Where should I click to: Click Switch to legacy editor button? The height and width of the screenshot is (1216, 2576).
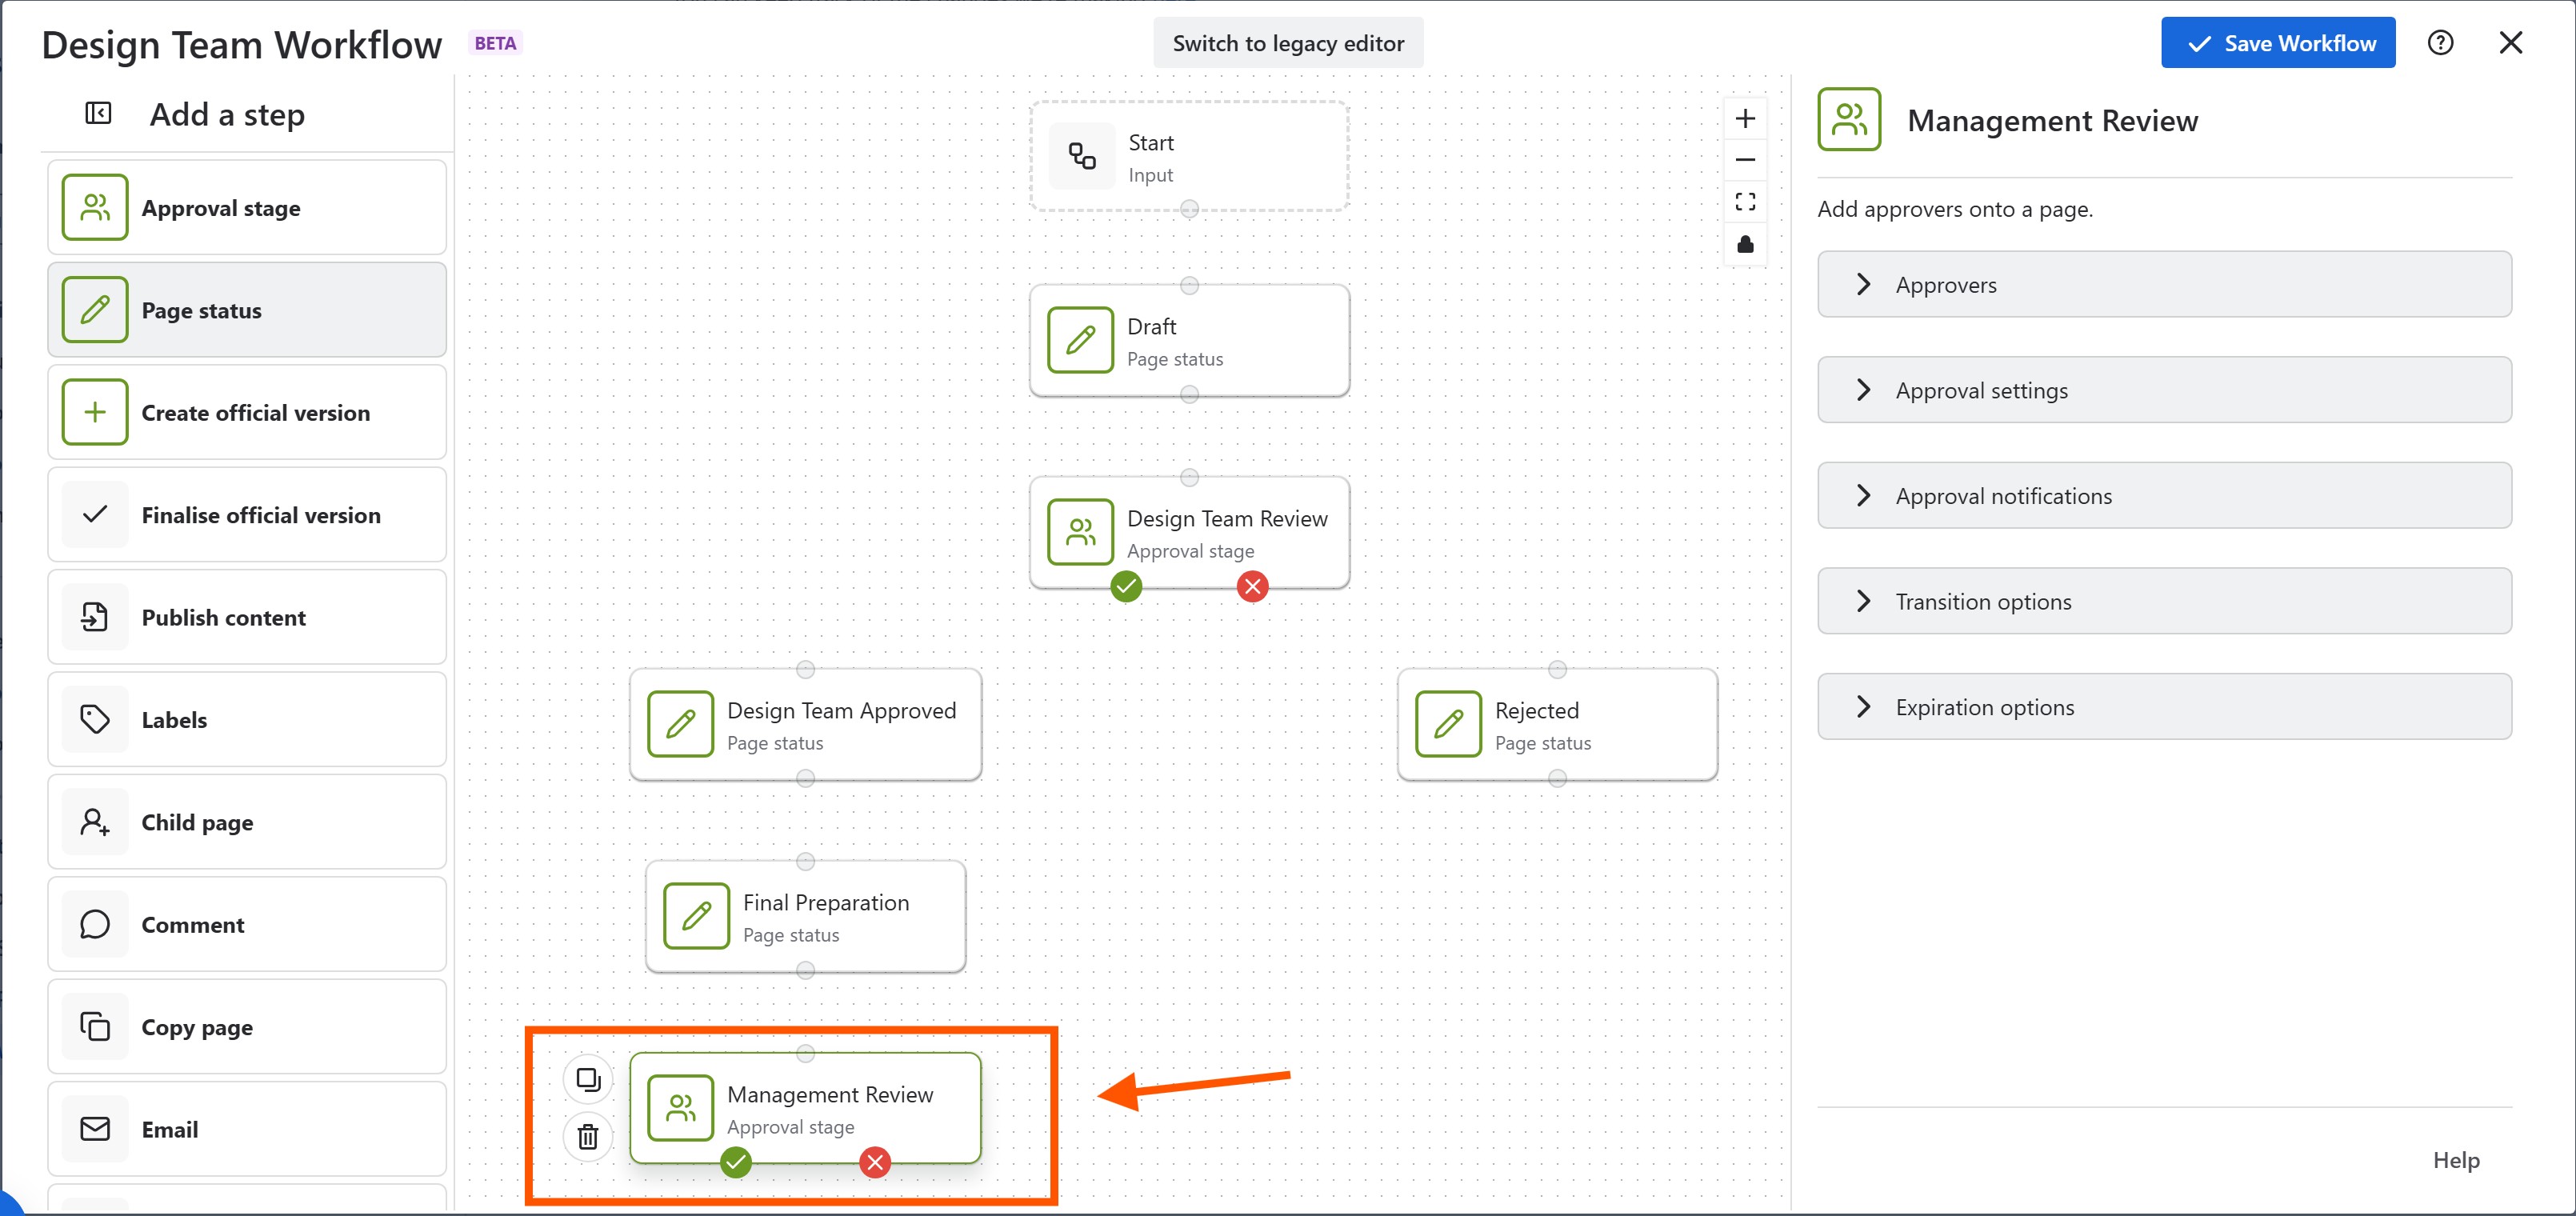(x=1288, y=43)
